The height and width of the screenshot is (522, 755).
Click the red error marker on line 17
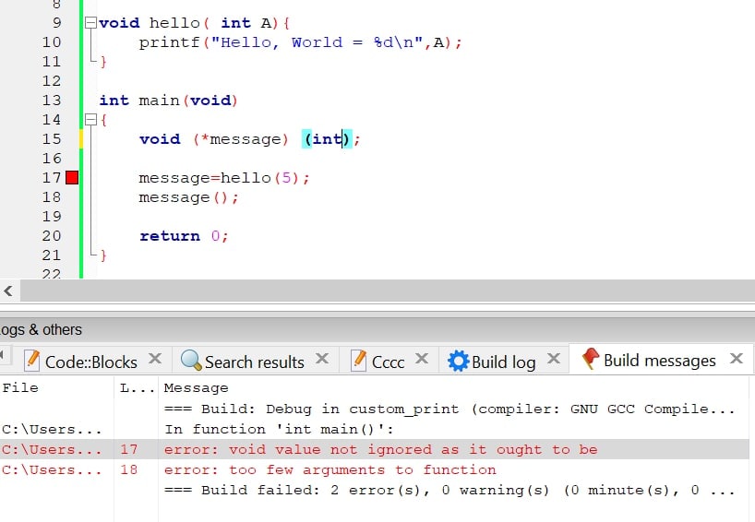point(72,177)
